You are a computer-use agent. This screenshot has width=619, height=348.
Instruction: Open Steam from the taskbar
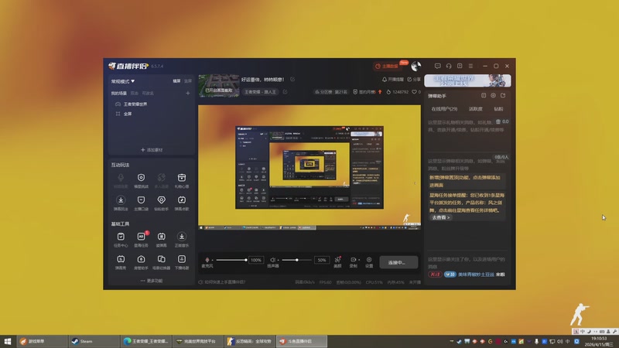tap(94, 341)
